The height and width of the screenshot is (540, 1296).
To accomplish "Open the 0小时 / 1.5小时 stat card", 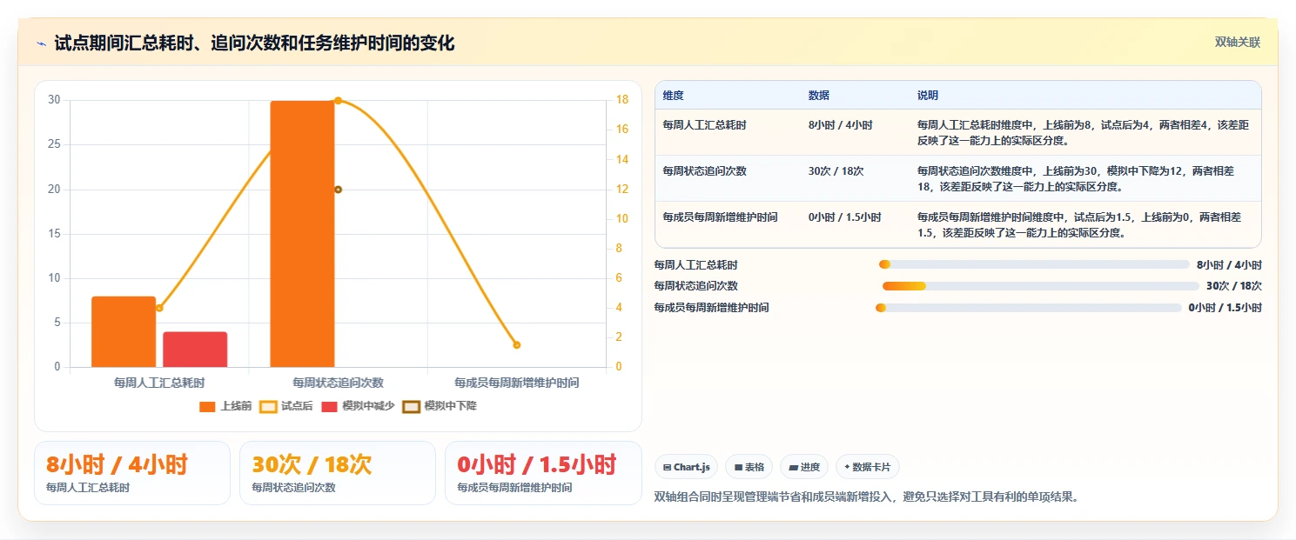I will tap(543, 473).
